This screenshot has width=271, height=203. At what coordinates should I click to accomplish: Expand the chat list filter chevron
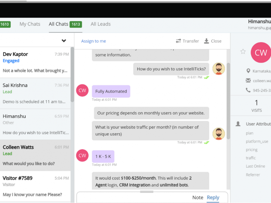pos(64,41)
